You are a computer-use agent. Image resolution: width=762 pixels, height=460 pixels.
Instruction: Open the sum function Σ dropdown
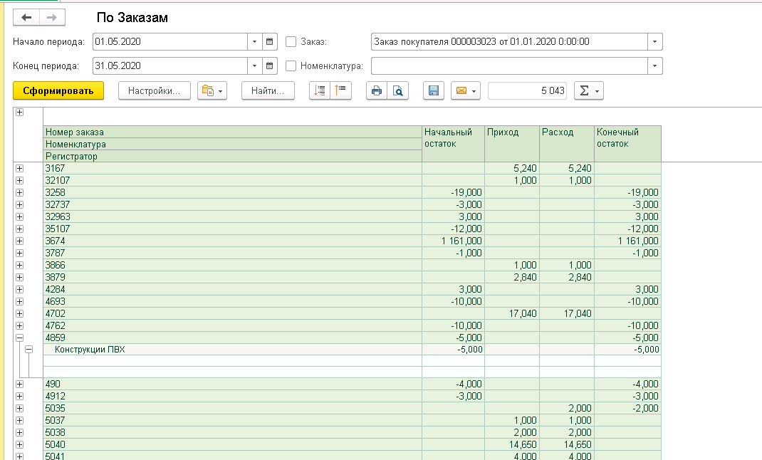pos(589,90)
